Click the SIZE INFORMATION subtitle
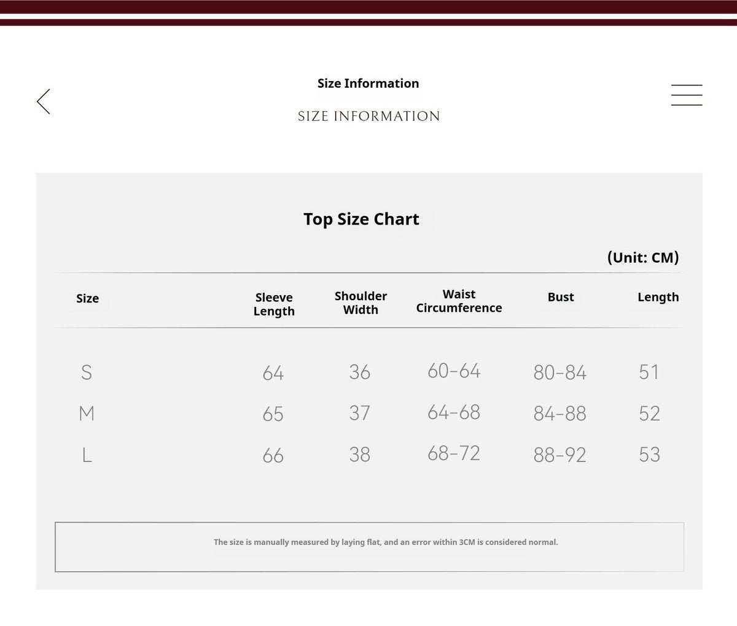 pos(368,116)
